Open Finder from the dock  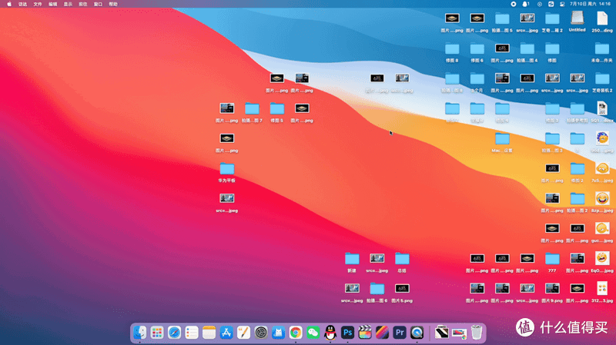pyautogui.click(x=140, y=333)
